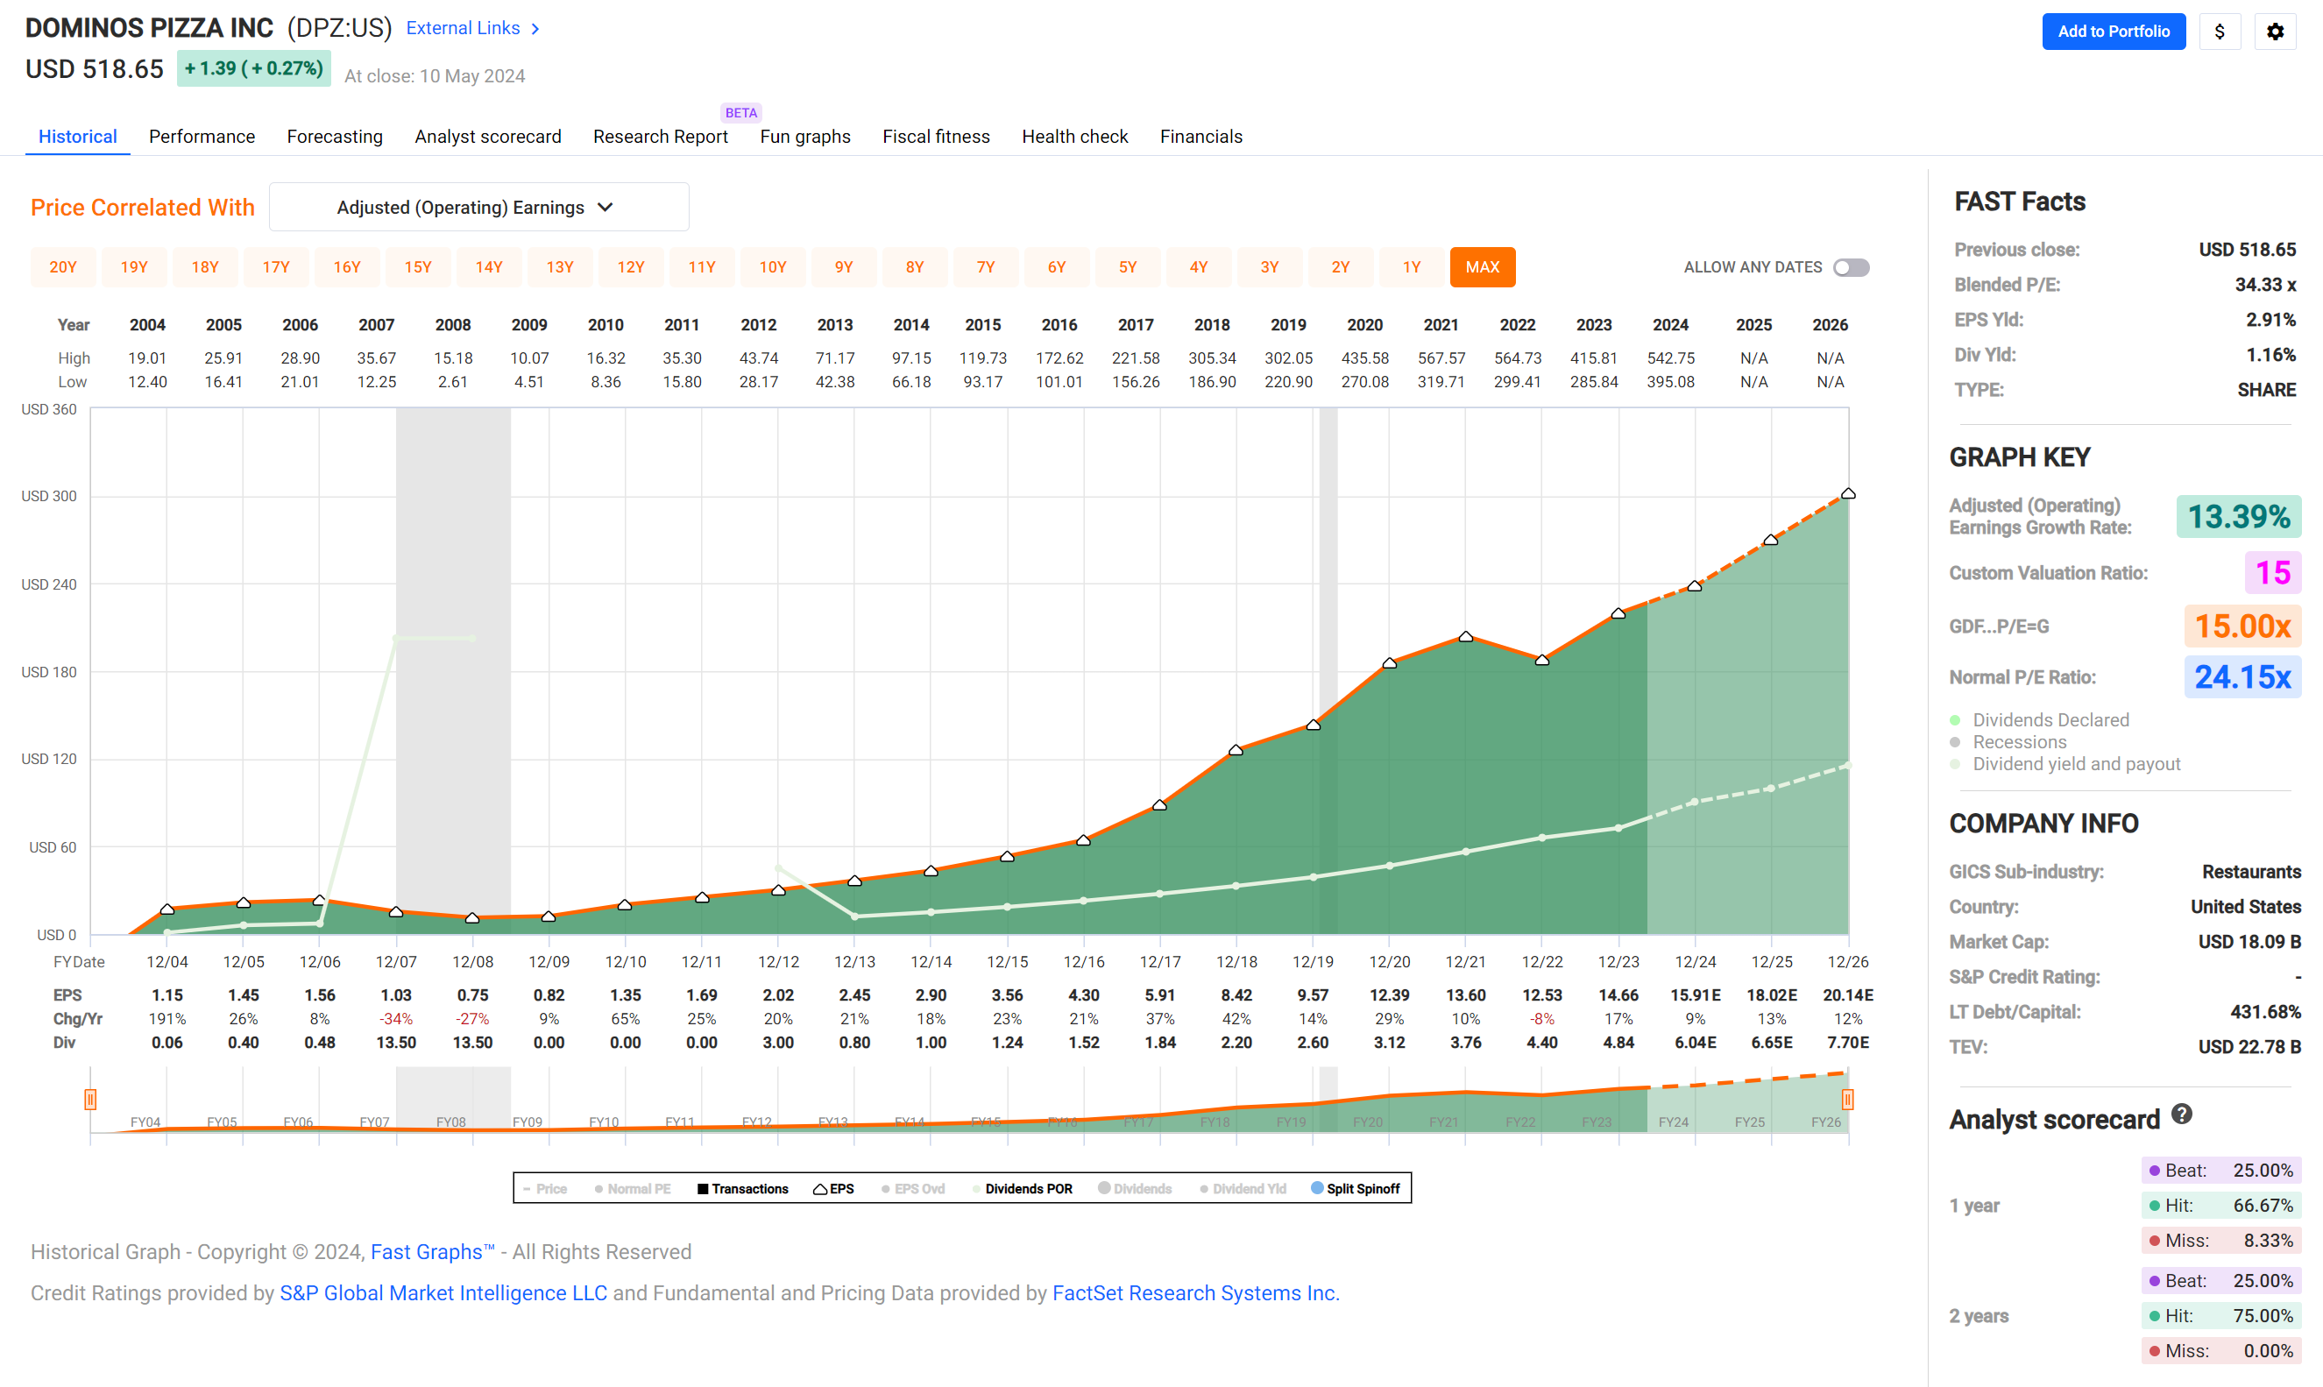Click the 2024 year column header
Screen dimensions: 2323x1387
[x=1670, y=325]
